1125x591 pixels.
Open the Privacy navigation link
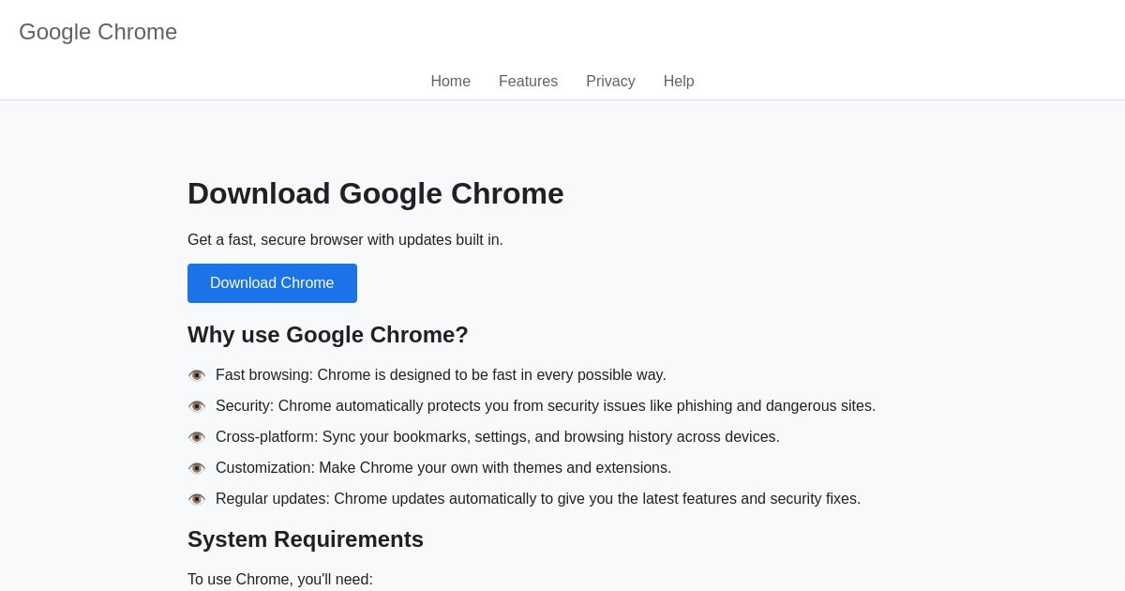tap(610, 82)
